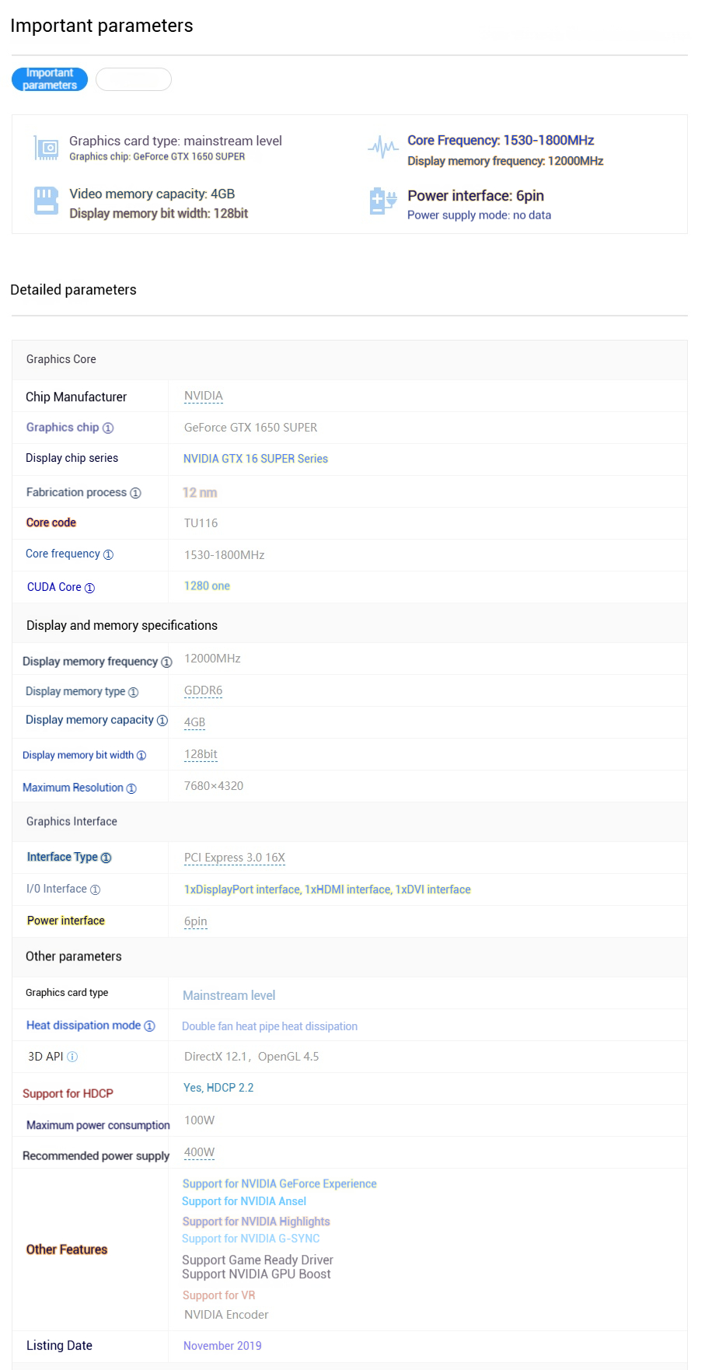This screenshot has width=705, height=1370.
Task: Click the 100W maximum power consumption value
Action: [199, 1120]
